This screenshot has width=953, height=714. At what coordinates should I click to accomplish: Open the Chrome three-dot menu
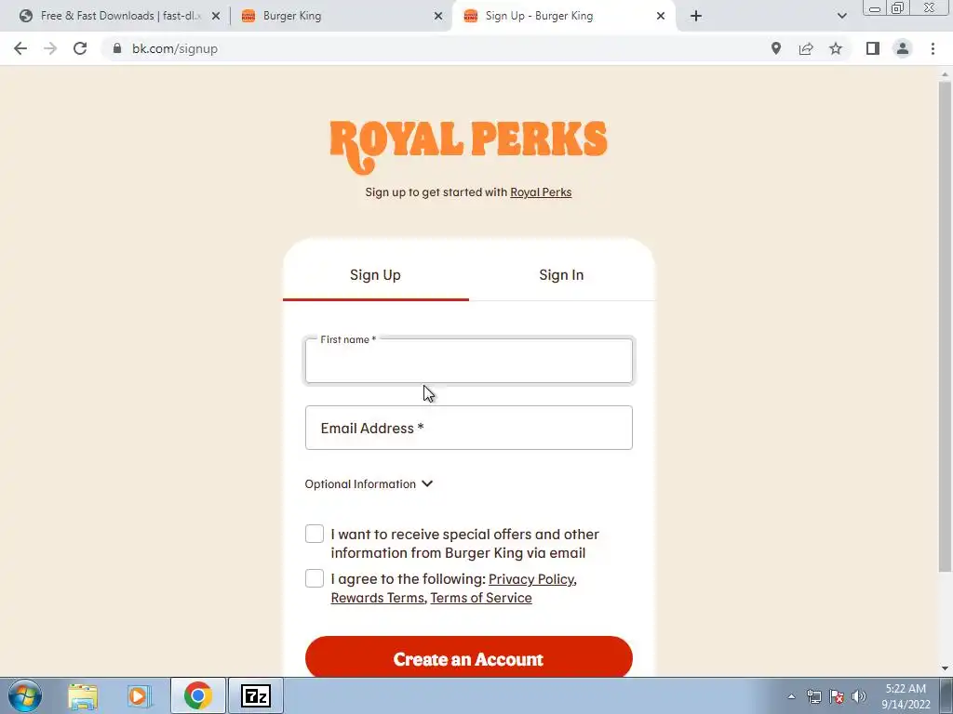point(933,48)
